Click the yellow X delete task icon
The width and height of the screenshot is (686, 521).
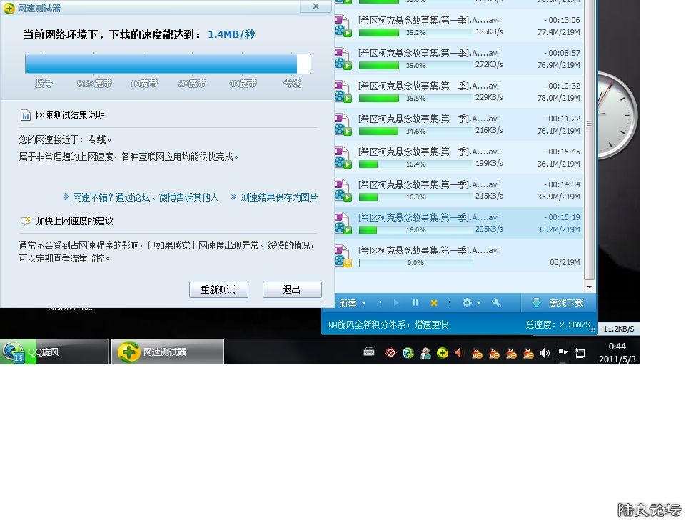[x=434, y=303]
